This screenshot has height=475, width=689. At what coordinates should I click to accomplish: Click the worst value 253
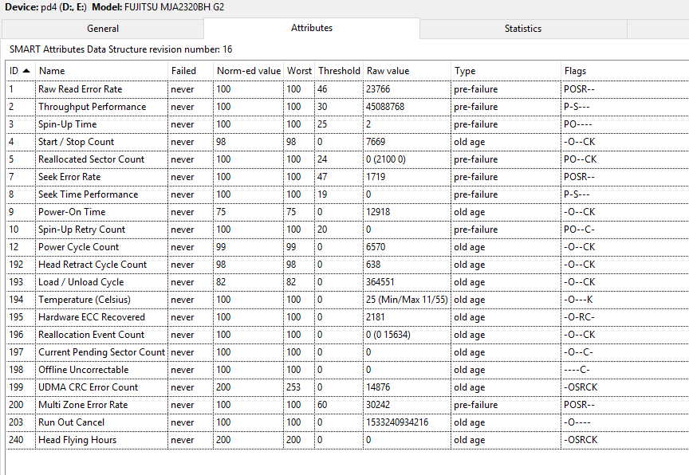(293, 387)
